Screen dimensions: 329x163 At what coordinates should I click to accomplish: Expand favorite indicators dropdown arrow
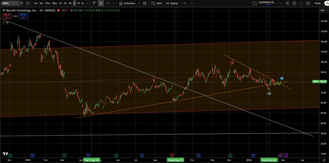tap(139, 3)
